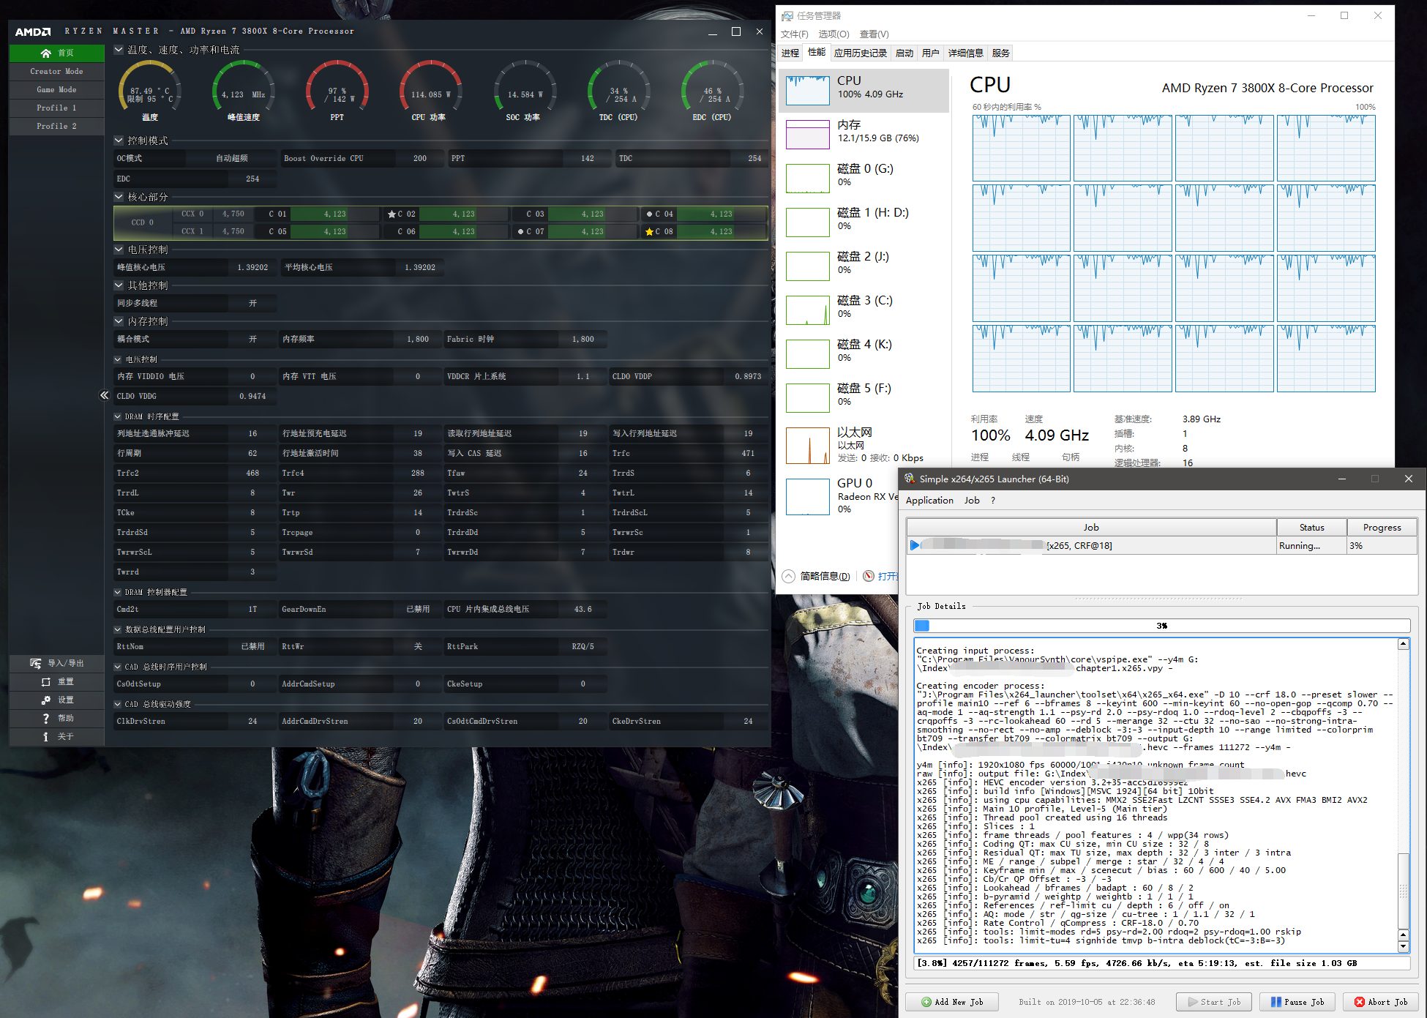
Task: Click the import/export icon in Ryzen Master
Action: 36,663
